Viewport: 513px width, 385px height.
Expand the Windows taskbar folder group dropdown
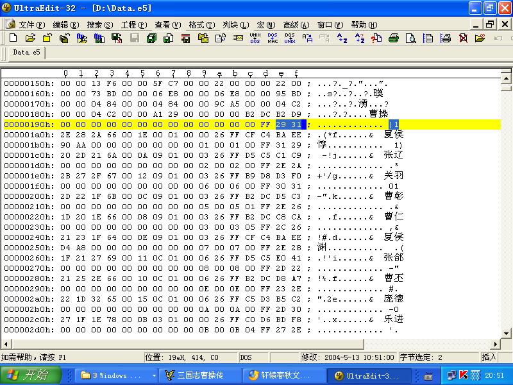tap(154, 375)
